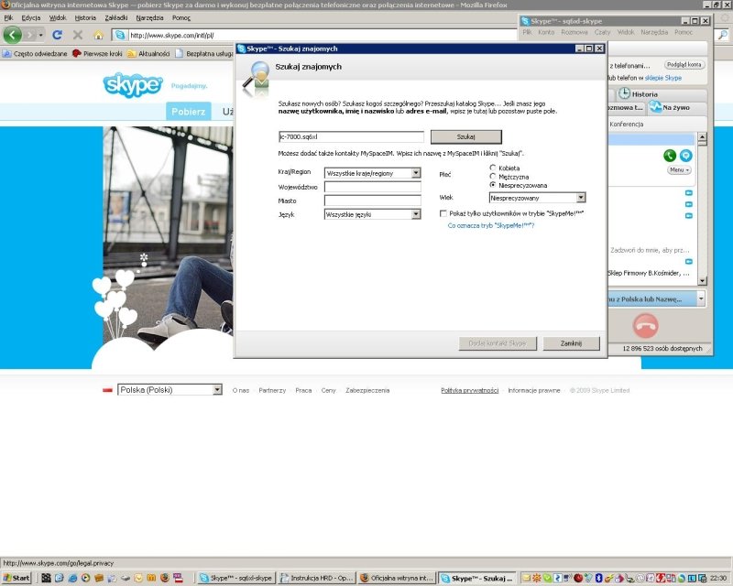Open Firefox Historia menu
733x586 pixels.
[x=85, y=17]
